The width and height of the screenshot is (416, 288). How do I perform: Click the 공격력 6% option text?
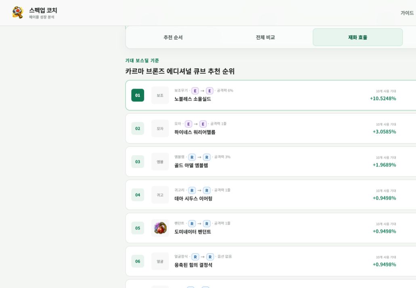point(225,91)
